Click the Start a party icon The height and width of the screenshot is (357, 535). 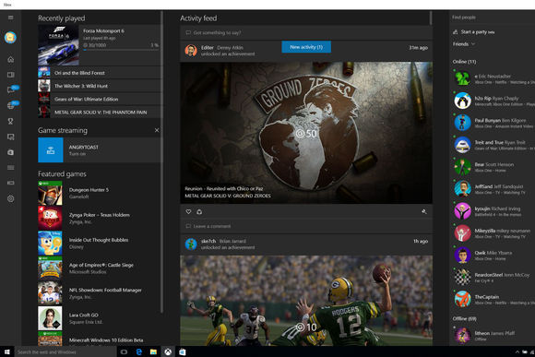pyautogui.click(x=455, y=32)
